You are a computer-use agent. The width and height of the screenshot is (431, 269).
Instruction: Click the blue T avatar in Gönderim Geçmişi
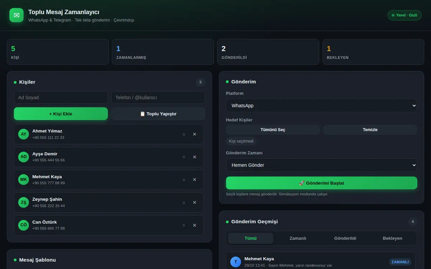236,262
